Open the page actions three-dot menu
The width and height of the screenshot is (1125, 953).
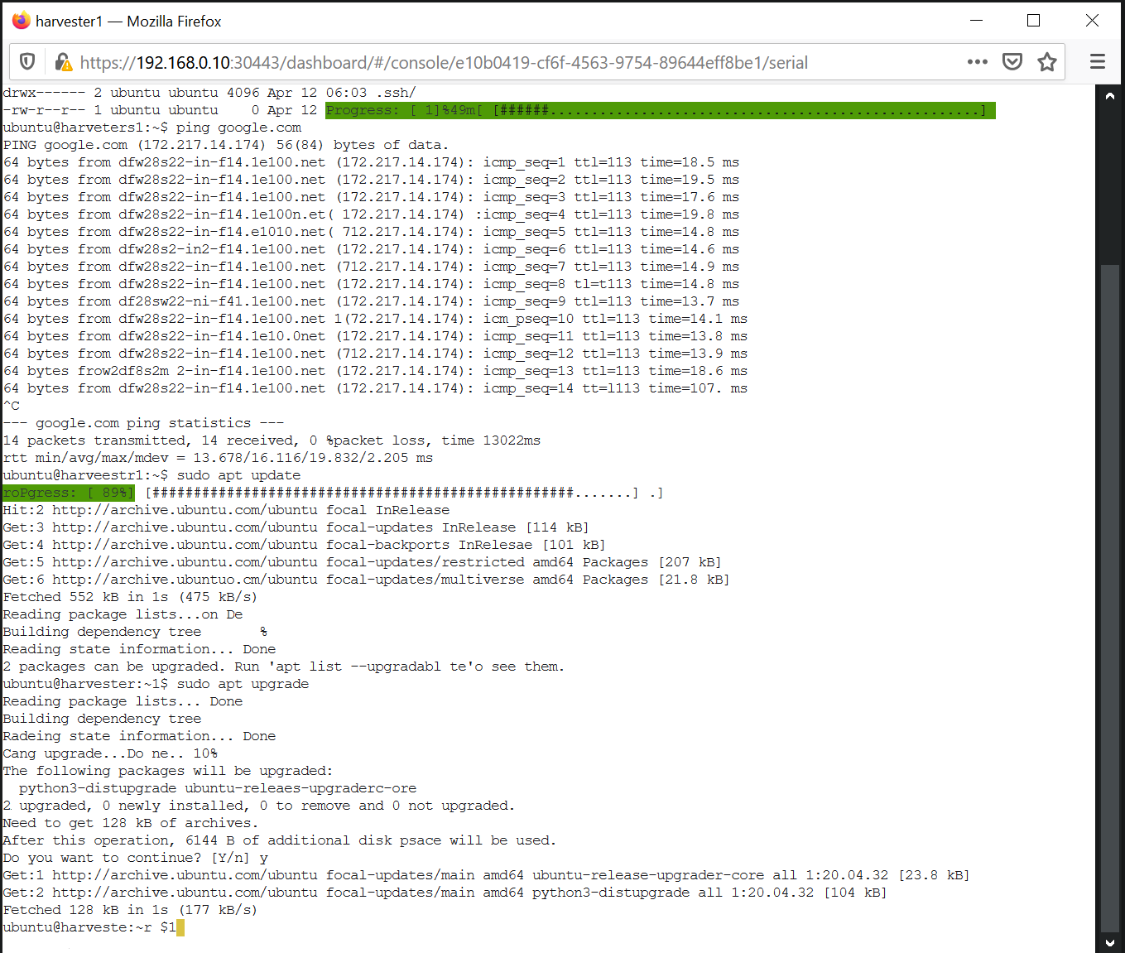click(978, 61)
